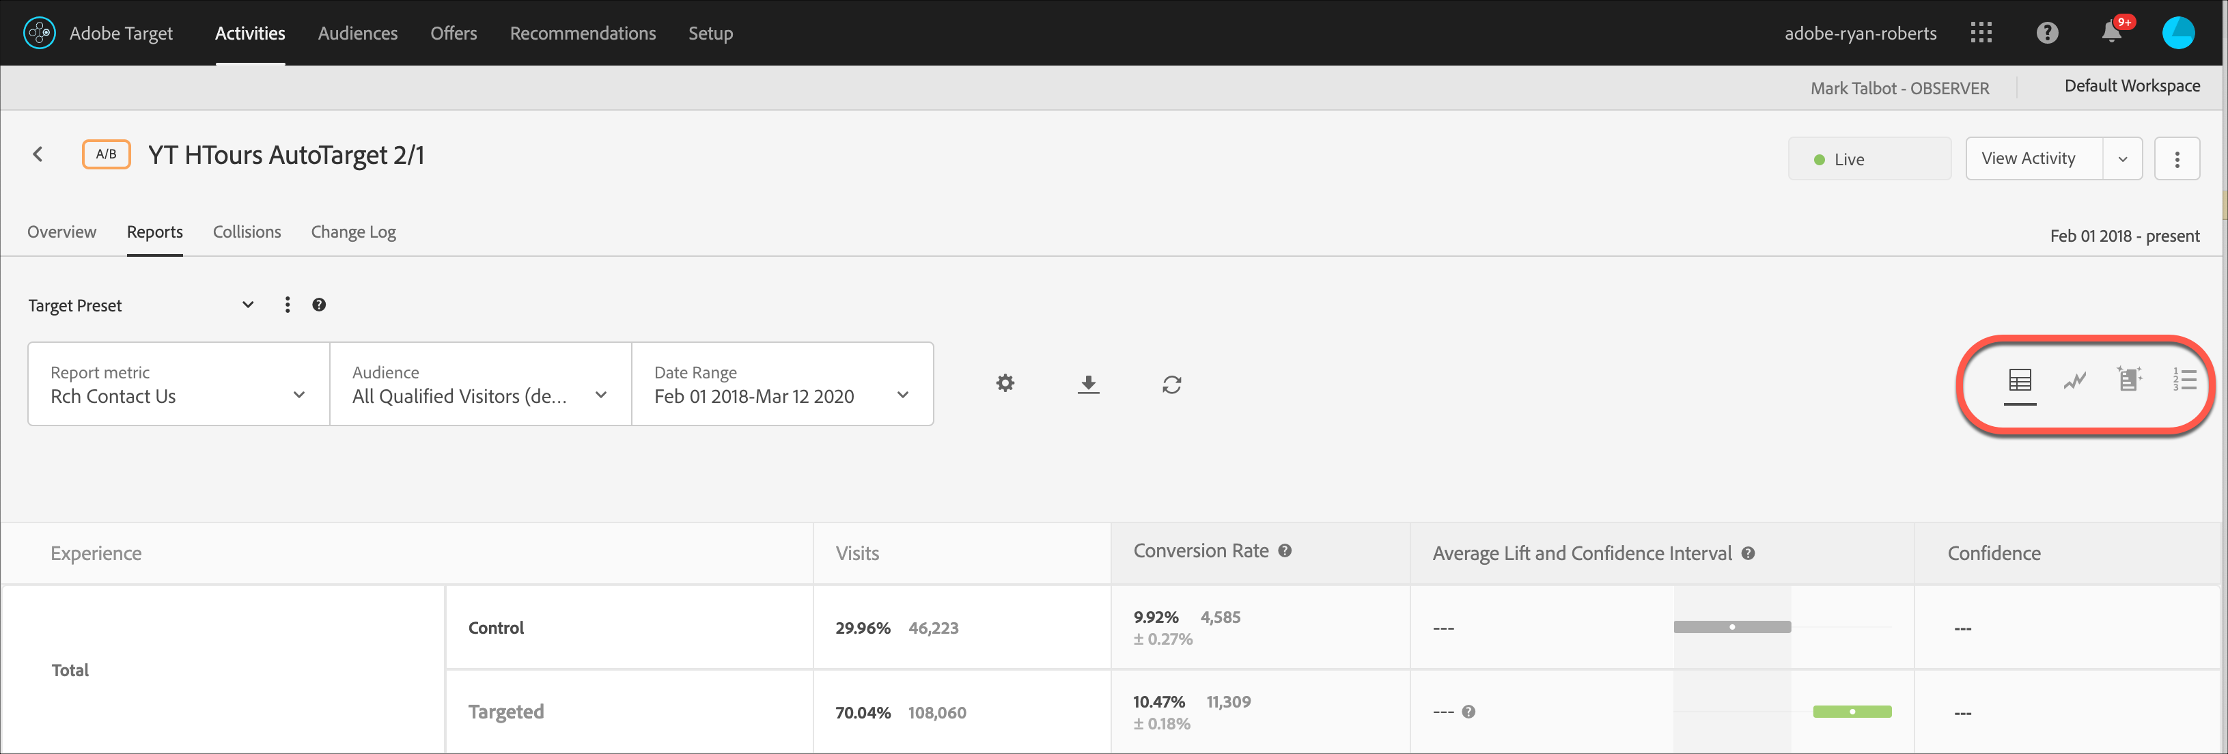Click the adobe-ryan-roberts organization name
This screenshot has width=2228, height=754.
1860,33
